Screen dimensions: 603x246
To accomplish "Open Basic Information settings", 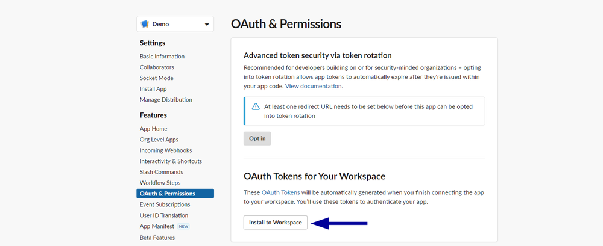I will click(x=162, y=57).
